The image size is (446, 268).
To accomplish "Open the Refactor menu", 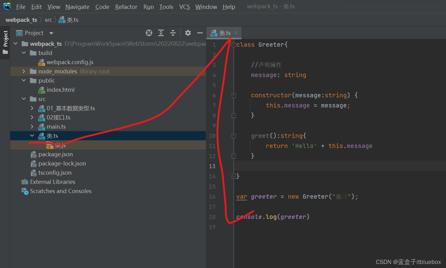I will click(126, 7).
